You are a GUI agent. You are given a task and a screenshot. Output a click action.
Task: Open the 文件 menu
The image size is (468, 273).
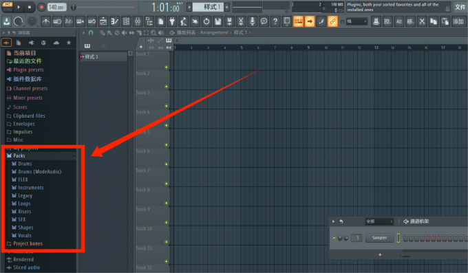pos(460,7)
